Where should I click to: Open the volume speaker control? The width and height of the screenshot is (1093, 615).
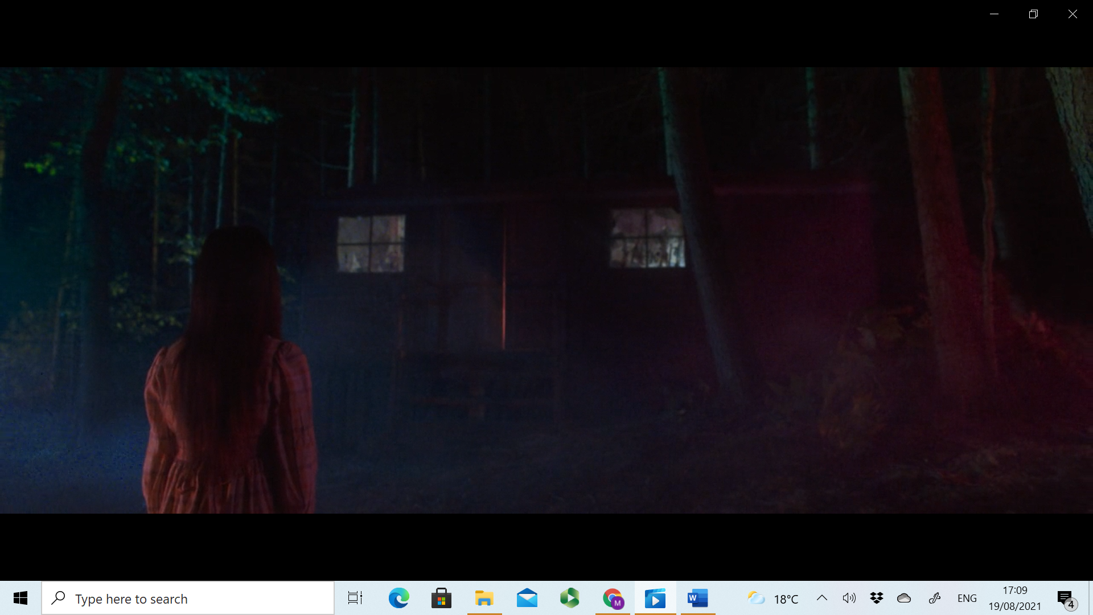click(849, 598)
